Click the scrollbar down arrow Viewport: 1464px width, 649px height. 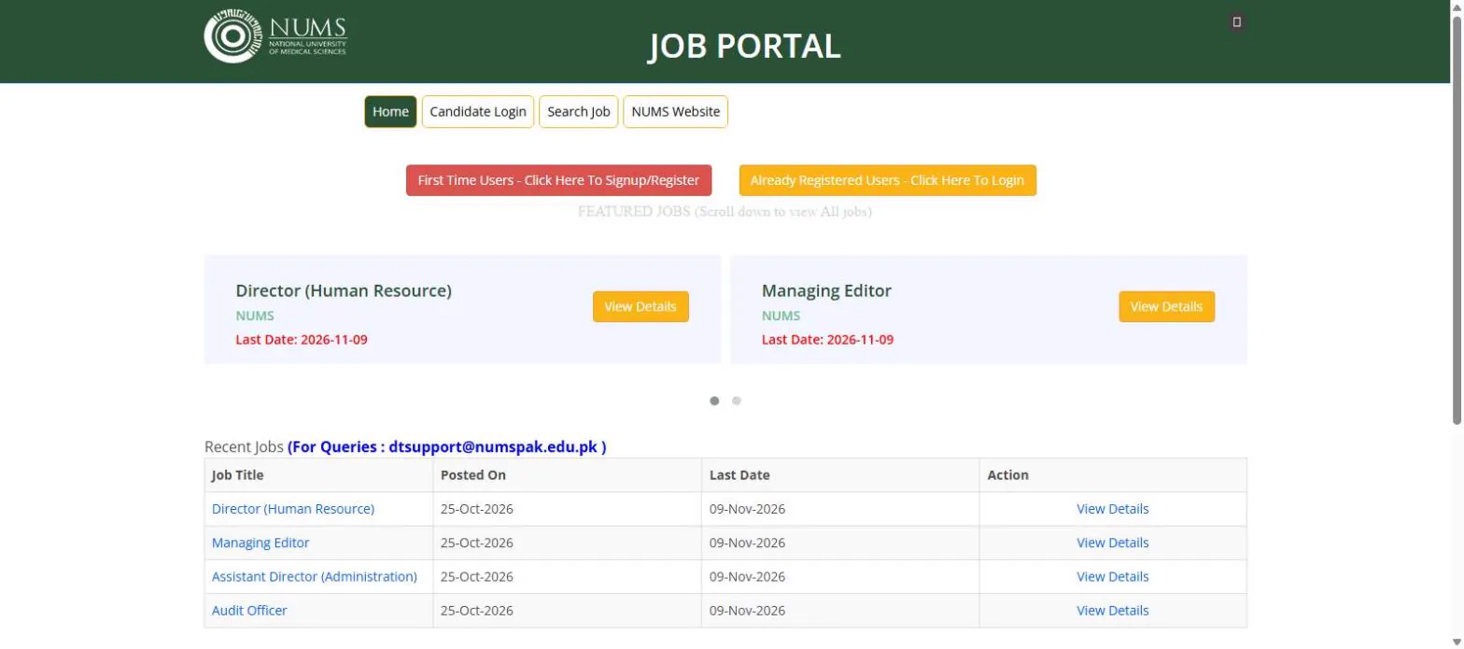point(1456,641)
